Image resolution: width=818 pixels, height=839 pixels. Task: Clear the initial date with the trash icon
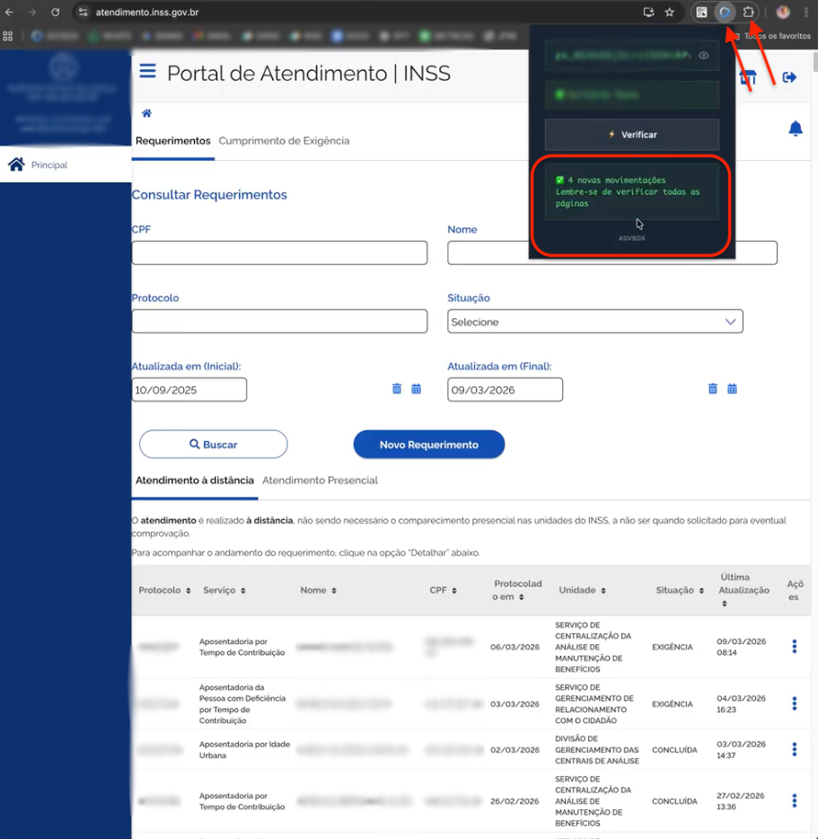coord(397,389)
